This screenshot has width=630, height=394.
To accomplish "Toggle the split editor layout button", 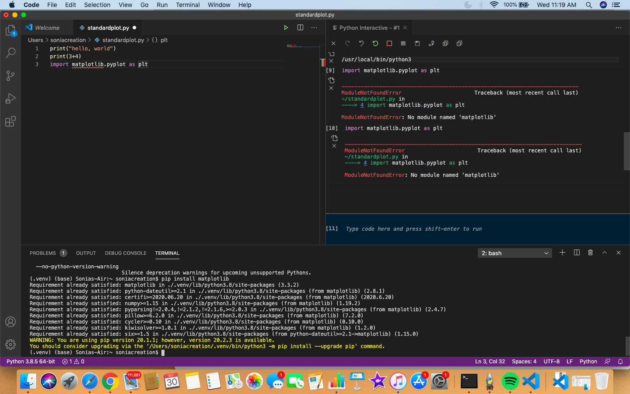I will [300, 28].
